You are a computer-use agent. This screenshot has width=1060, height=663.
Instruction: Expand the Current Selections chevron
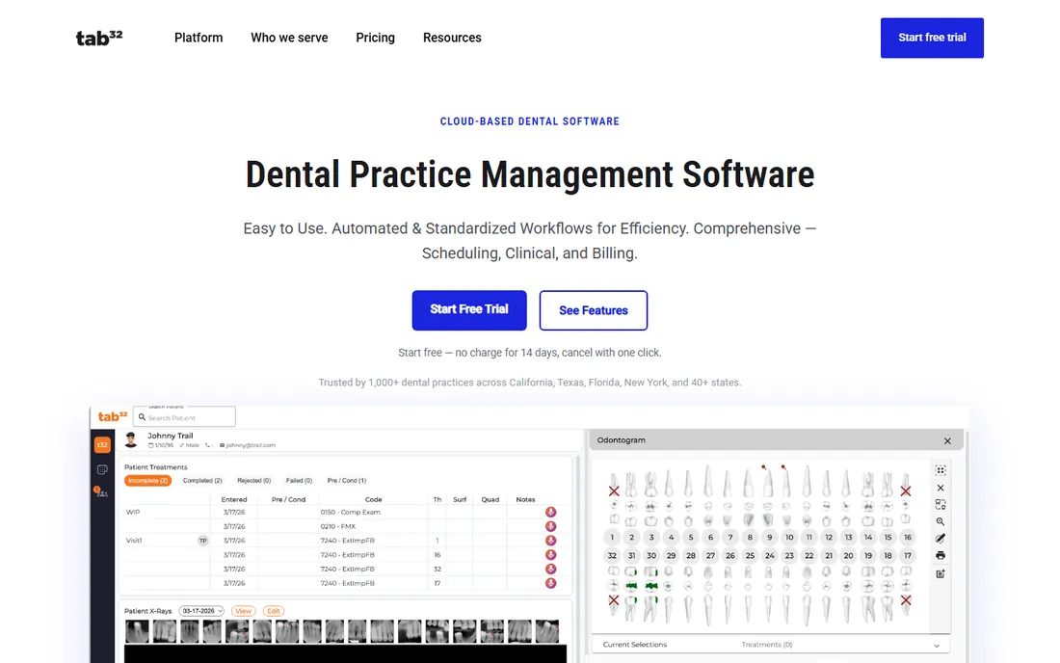tap(937, 646)
